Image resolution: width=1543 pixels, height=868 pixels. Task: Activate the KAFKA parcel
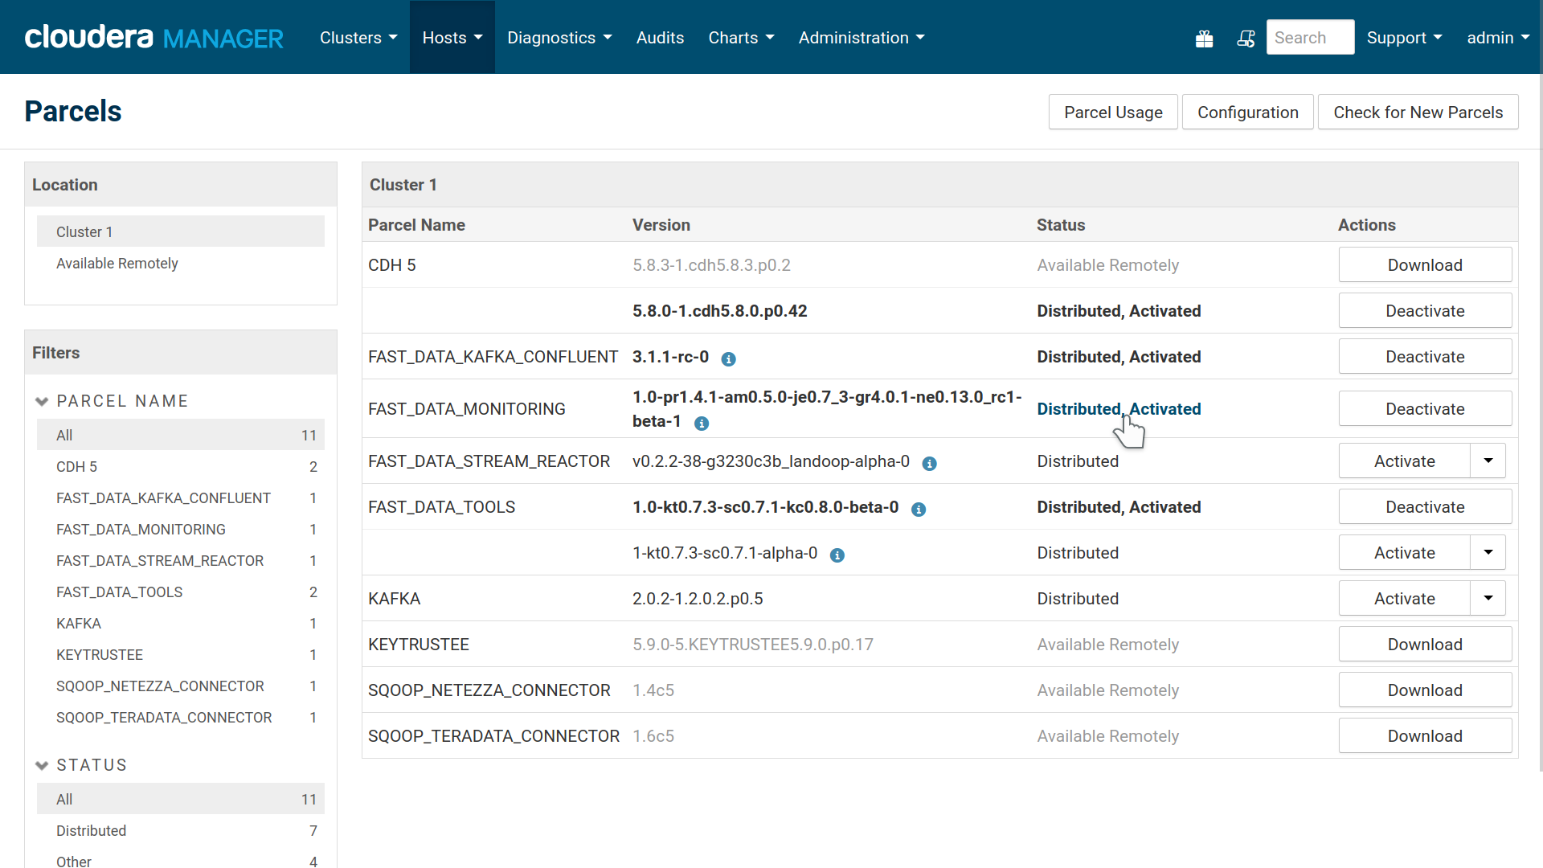[1404, 598]
